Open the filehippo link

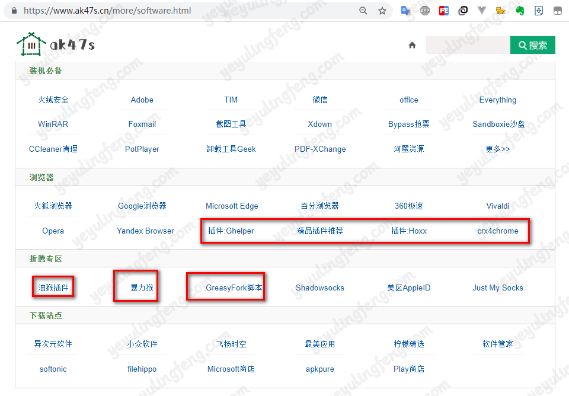point(142,369)
